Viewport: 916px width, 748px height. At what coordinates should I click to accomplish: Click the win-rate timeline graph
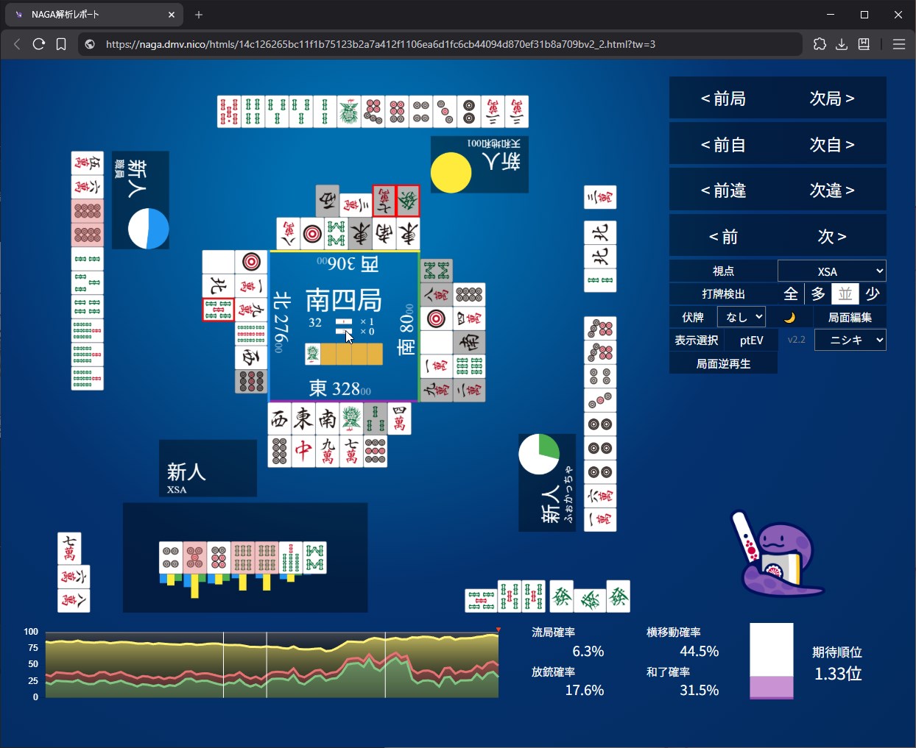click(272, 665)
